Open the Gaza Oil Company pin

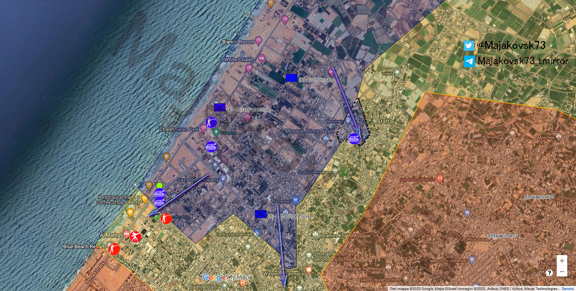(223, 179)
